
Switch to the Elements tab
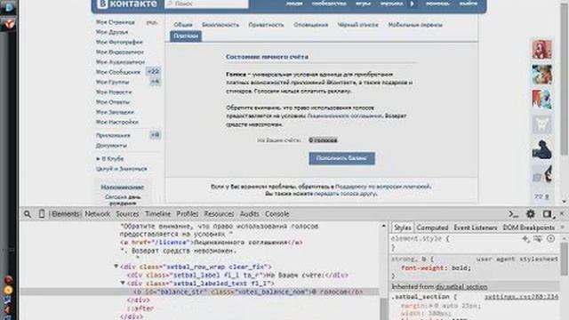pos(65,214)
